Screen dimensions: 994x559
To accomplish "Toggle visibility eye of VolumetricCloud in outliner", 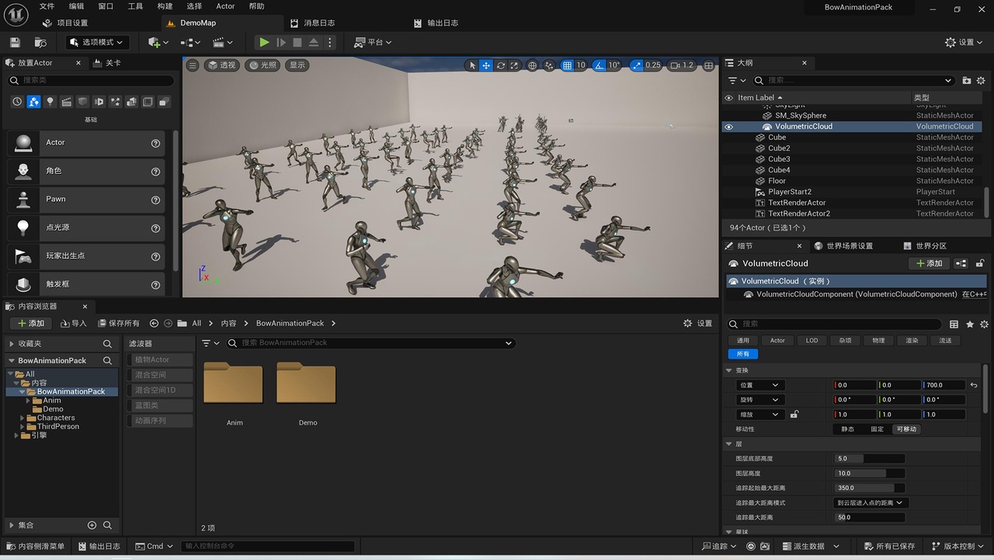I will (728, 127).
